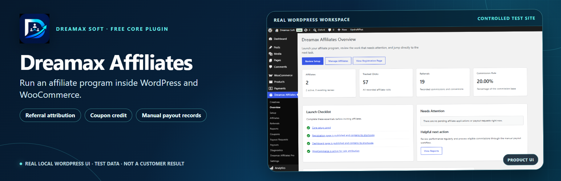This screenshot has width=561, height=181.
Task: Click the no pending affiliate applications notice
Action: [x=472, y=121]
